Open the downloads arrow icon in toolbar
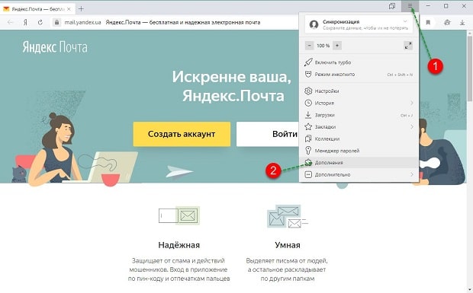The width and height of the screenshot is (473, 293). coord(462,23)
